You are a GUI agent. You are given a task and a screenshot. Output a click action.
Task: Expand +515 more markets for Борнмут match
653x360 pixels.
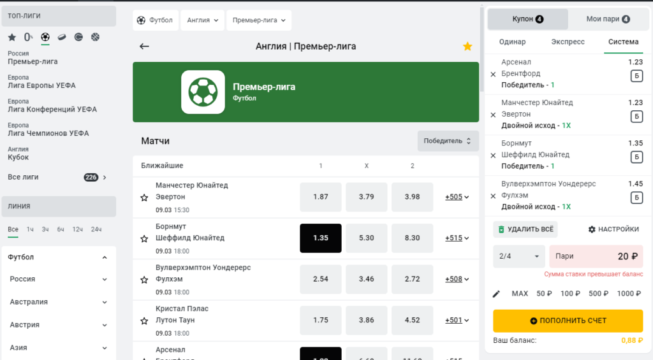click(x=457, y=238)
